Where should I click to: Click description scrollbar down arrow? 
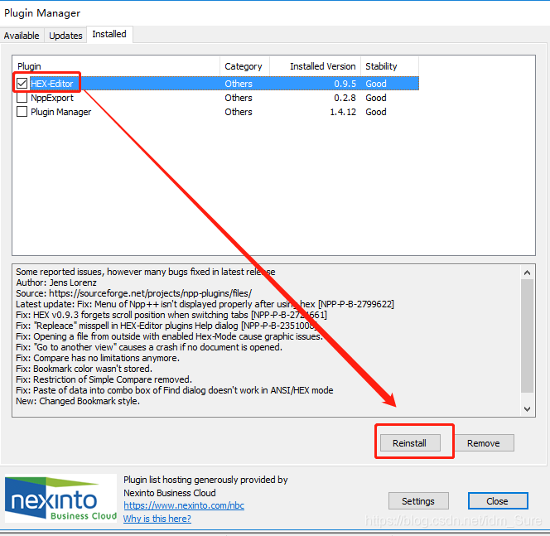pos(527,408)
